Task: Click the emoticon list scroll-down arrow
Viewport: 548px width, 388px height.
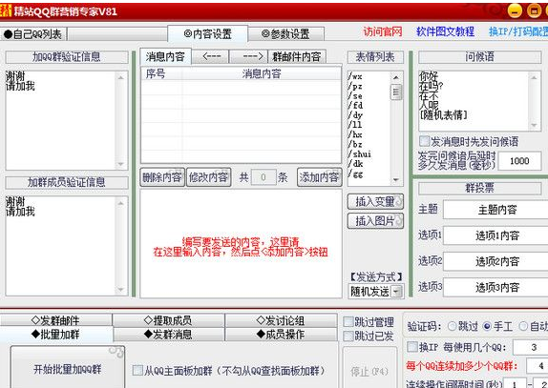Action: [396, 179]
